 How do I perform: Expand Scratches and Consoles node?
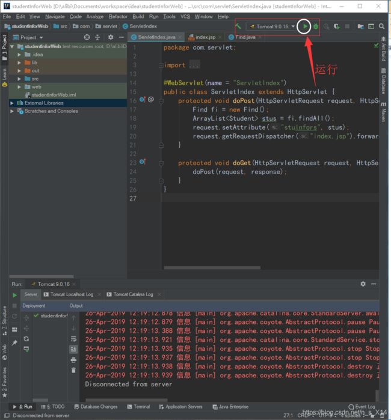(x=12, y=111)
